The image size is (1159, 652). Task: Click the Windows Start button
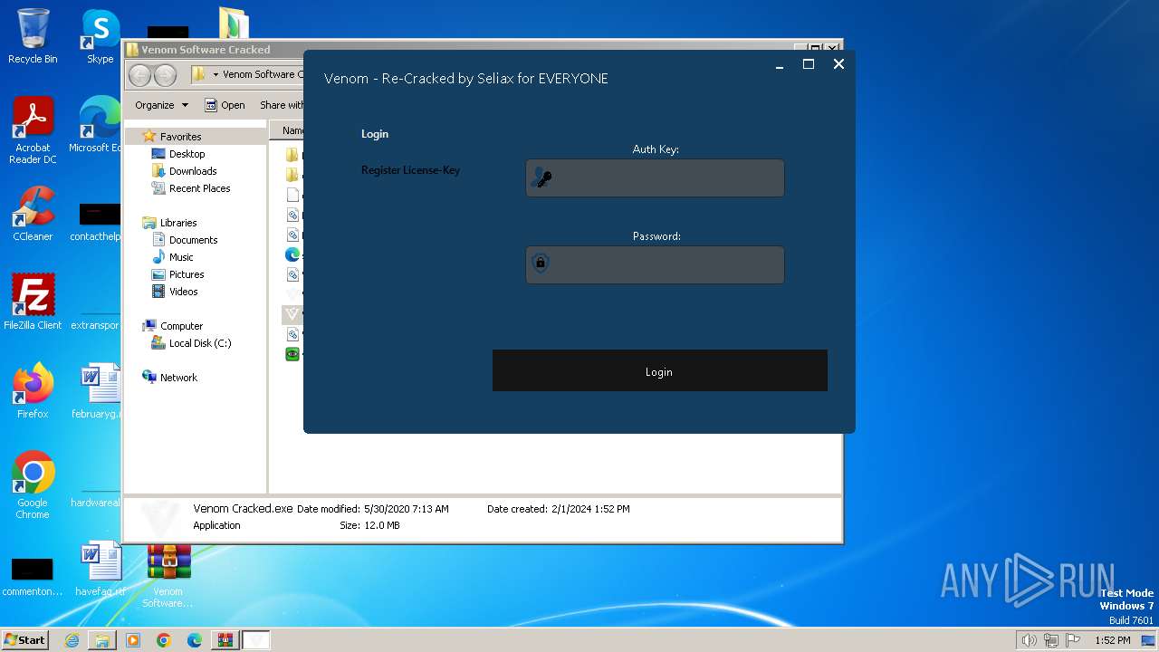coord(24,639)
